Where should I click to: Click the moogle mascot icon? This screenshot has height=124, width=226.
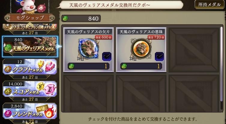(x=28, y=7)
